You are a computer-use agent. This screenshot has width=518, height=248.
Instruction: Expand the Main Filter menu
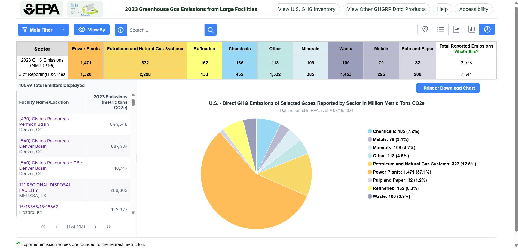pyautogui.click(x=43, y=30)
